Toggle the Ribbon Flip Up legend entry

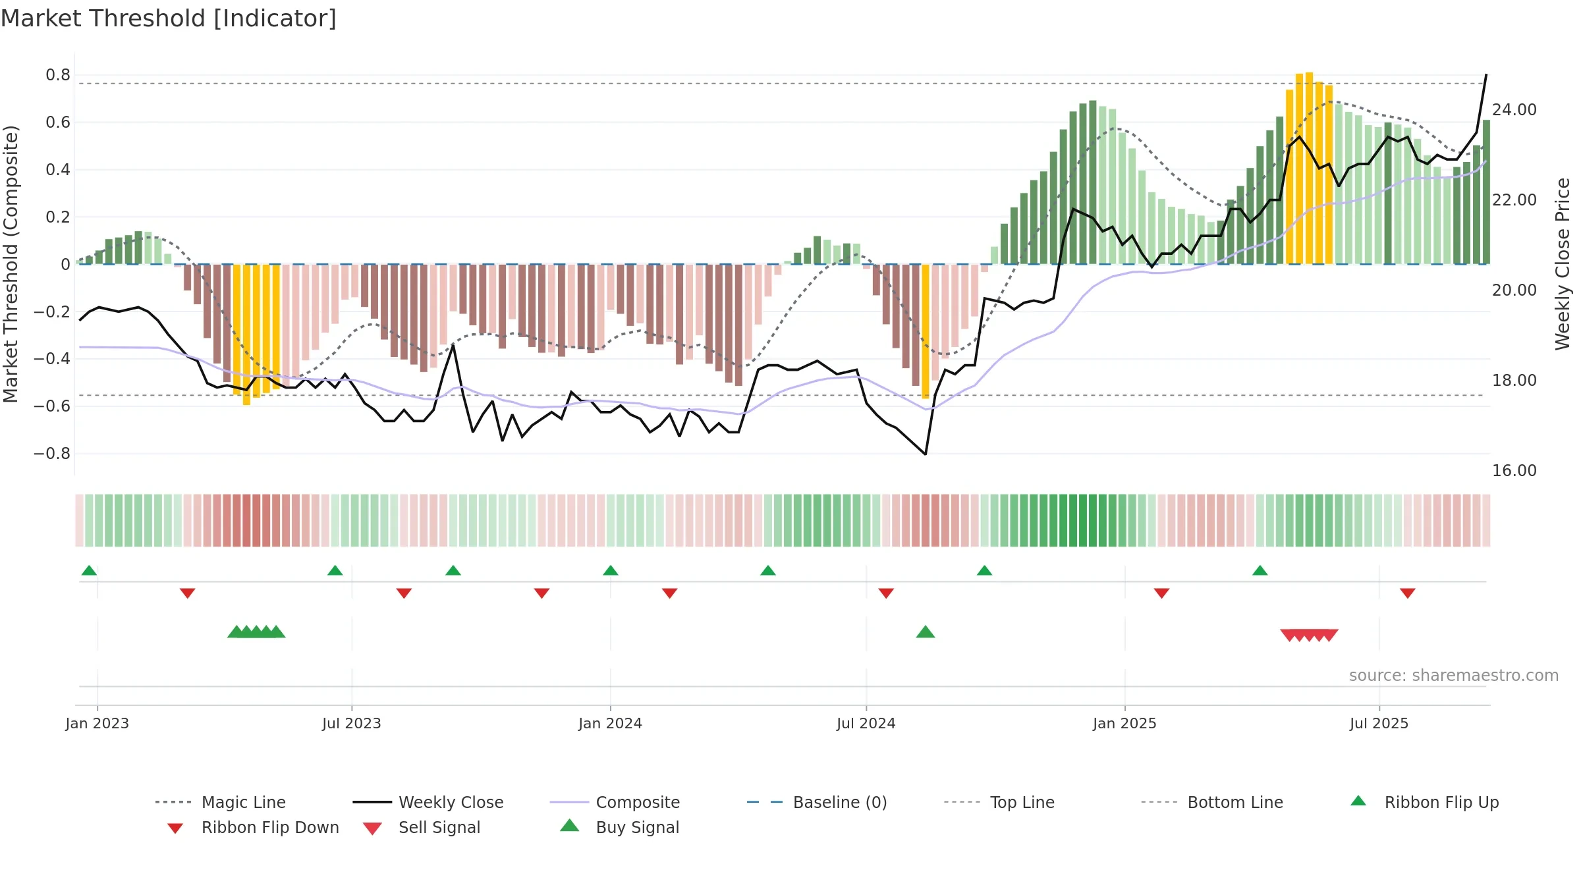(x=1424, y=802)
